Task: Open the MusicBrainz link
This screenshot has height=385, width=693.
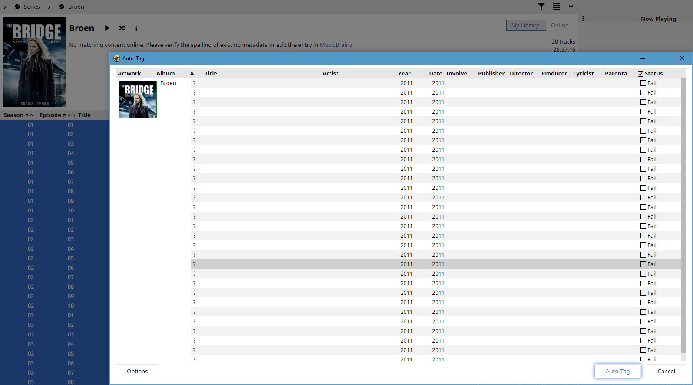Action: point(336,45)
